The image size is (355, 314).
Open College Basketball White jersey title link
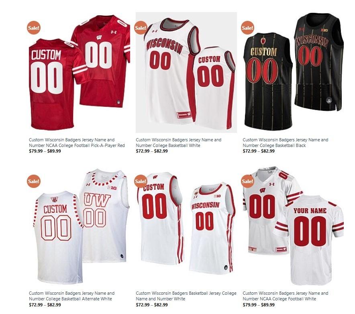179,143
